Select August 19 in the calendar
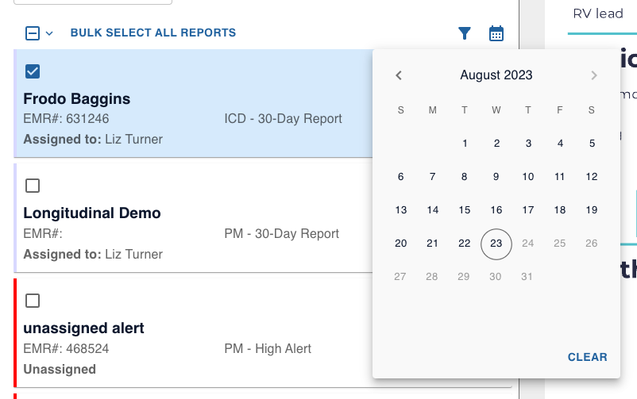Screen dimensions: 637x399 (592, 210)
